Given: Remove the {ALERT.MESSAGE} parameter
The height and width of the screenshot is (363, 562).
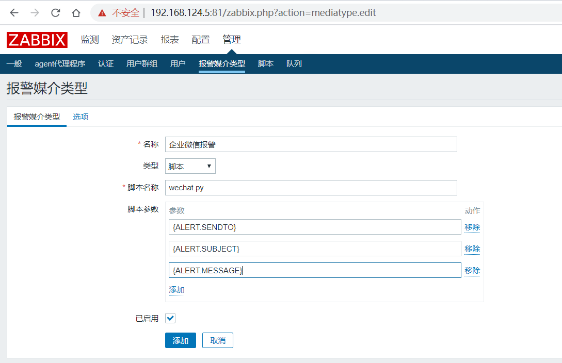Looking at the screenshot, I should coord(472,270).
